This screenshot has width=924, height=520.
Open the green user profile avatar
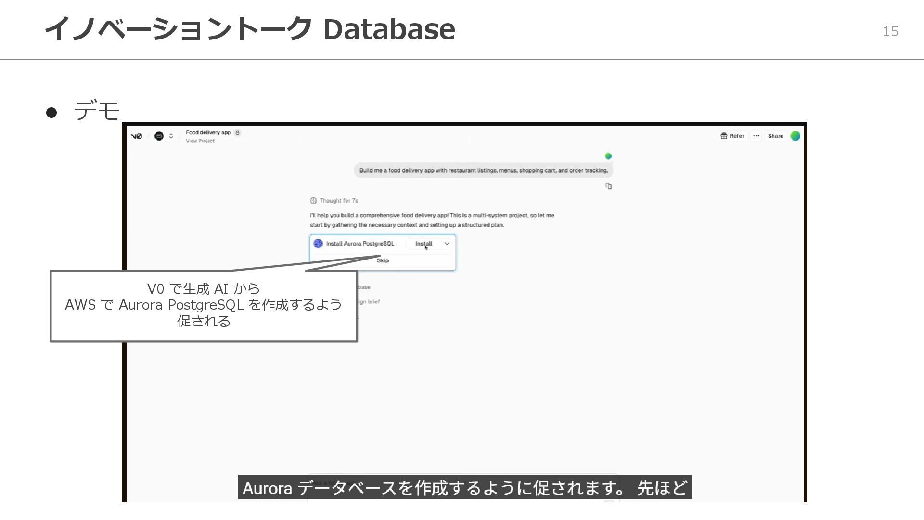click(795, 136)
